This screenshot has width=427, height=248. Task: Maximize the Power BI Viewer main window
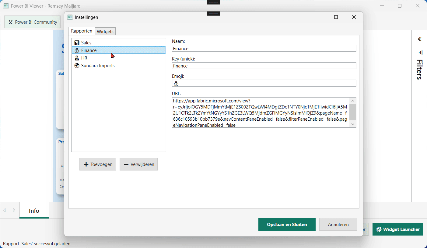pos(400,6)
